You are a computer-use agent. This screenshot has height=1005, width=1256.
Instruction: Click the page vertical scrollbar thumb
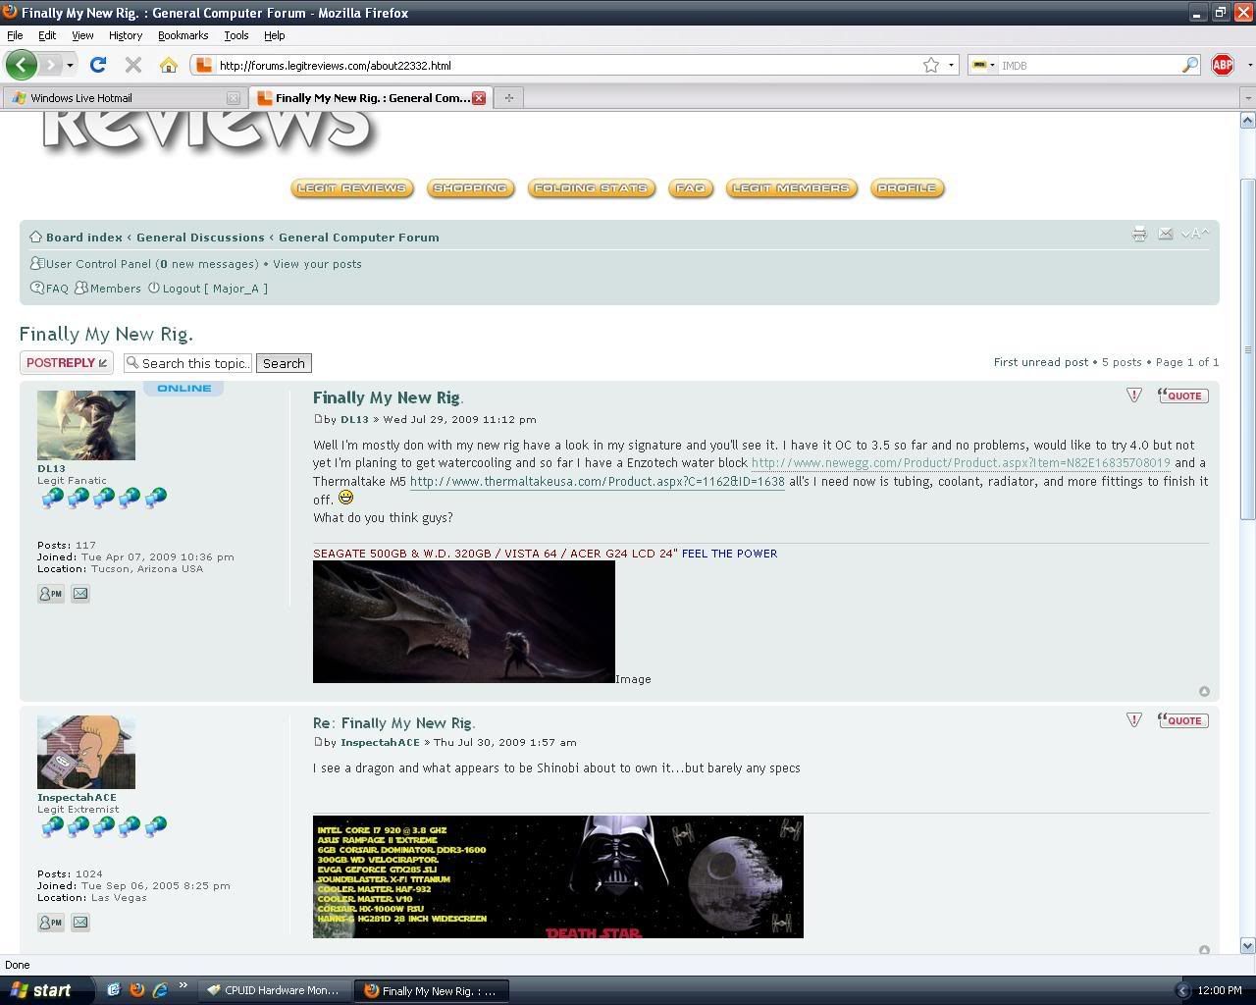tap(1247, 348)
